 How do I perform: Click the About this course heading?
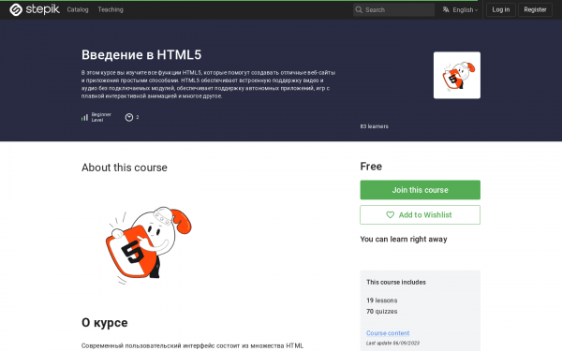(124, 168)
